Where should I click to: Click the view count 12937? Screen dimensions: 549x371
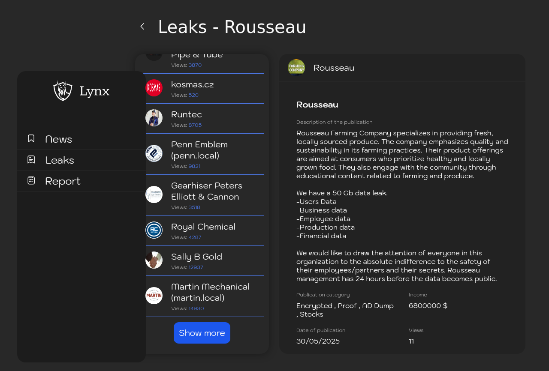point(196,267)
